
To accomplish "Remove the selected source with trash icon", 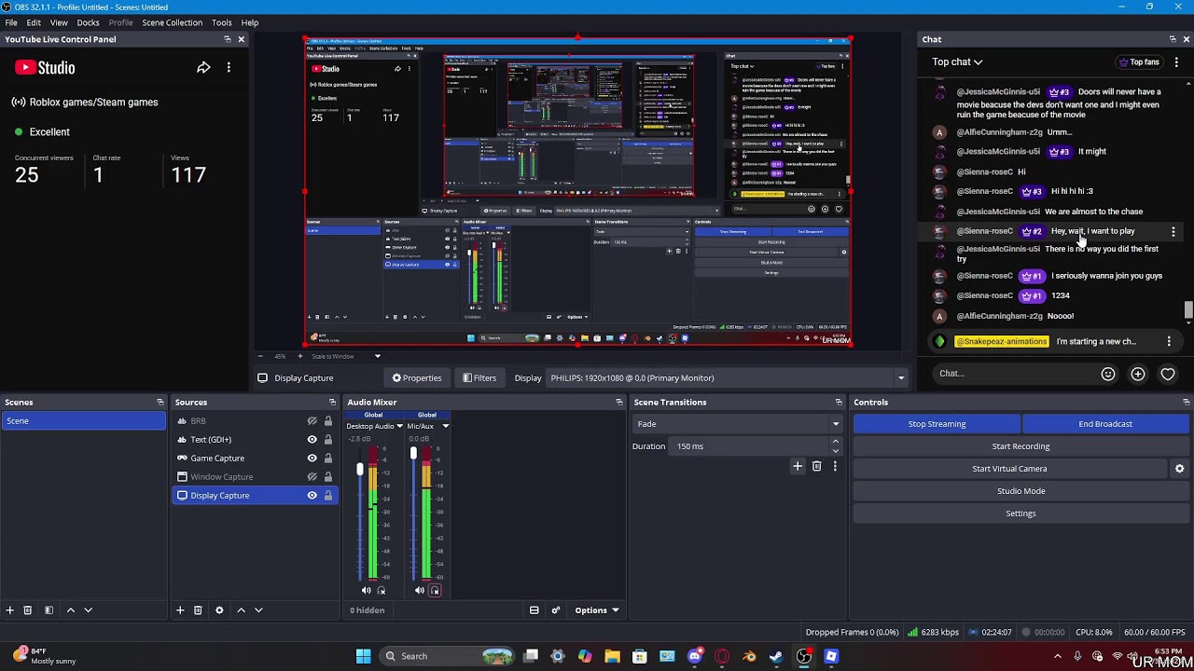I will pyautogui.click(x=198, y=610).
